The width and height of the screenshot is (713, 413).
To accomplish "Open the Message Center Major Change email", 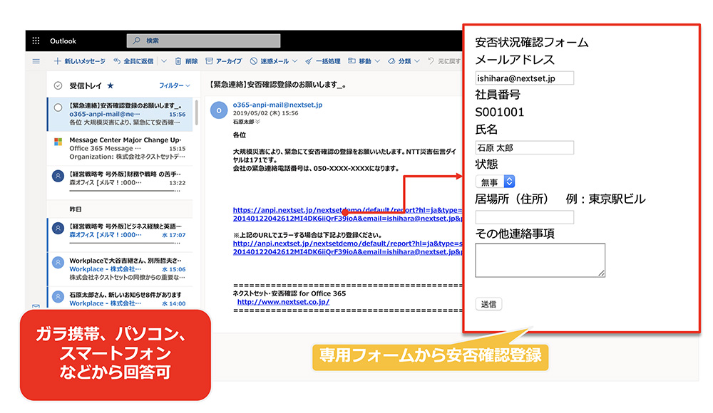I will click(120, 149).
